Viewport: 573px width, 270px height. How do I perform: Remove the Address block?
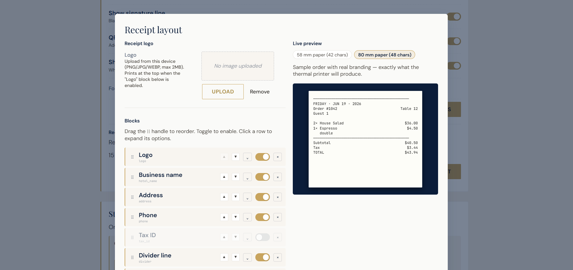coord(278,197)
